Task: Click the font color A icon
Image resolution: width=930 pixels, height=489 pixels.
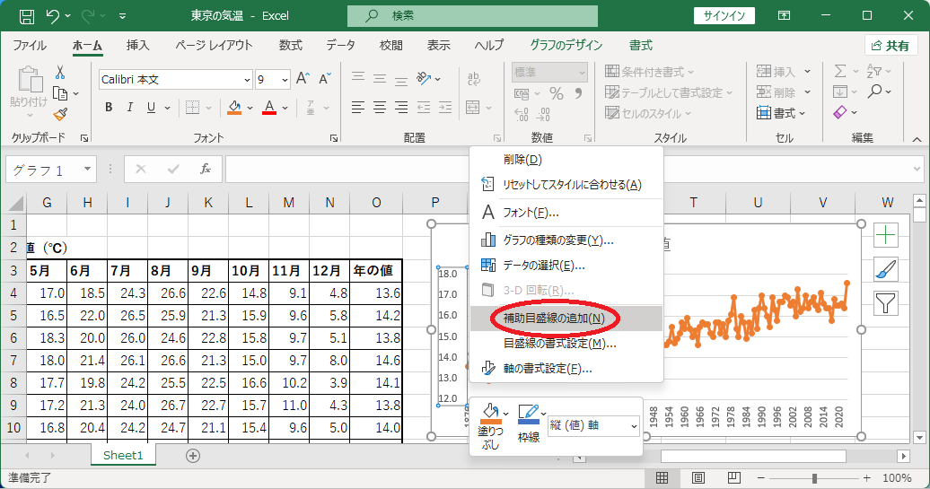Action: coord(269,108)
